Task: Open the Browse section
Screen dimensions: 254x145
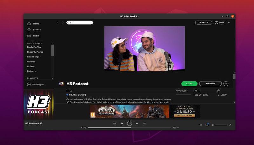Action: pyautogui.click(x=37, y=30)
